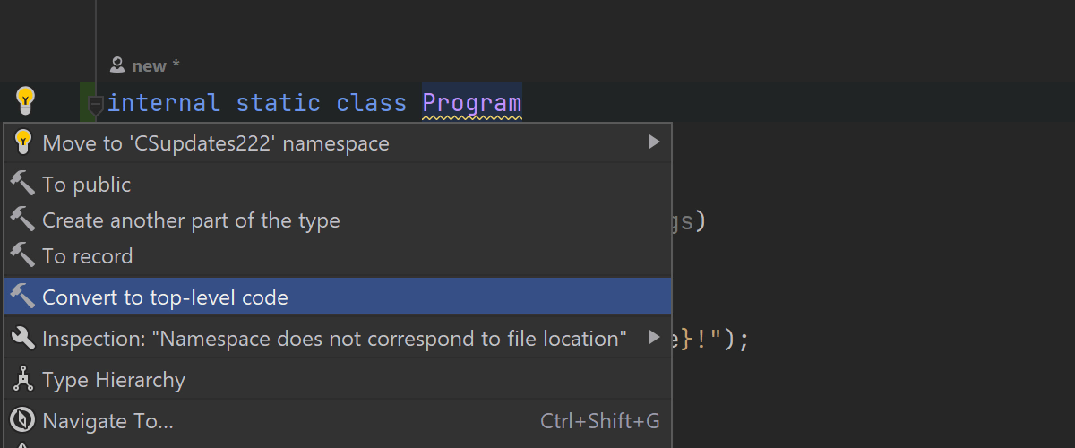The image size is (1075, 448).
Task: Open the Inspection submenu arrow
Action: (654, 338)
